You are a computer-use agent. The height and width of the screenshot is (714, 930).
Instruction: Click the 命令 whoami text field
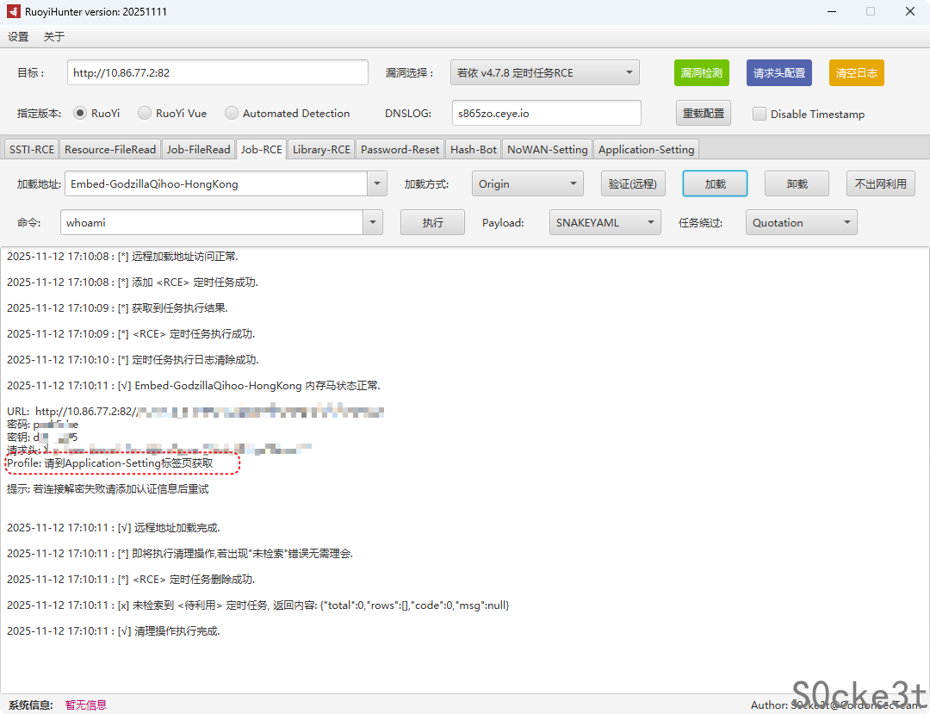click(x=212, y=222)
